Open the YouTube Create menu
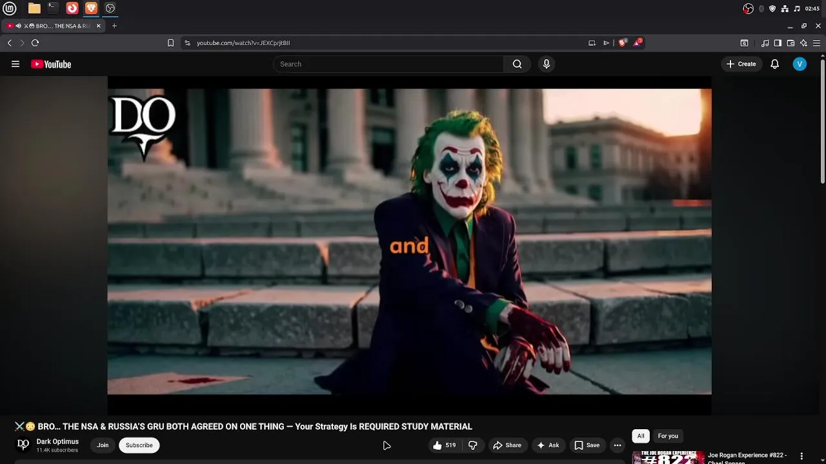Viewport: 826px width, 464px height. pyautogui.click(x=741, y=64)
